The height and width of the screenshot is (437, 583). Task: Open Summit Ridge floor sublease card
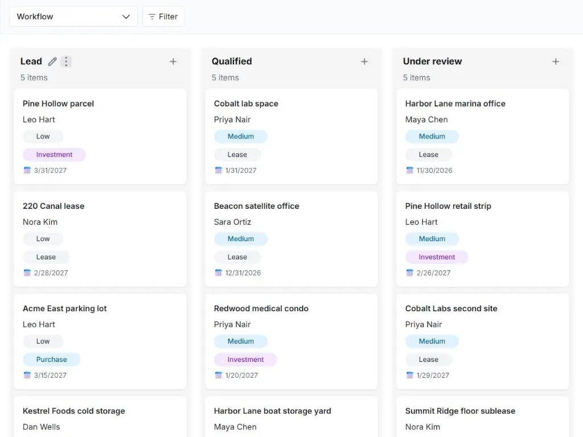(x=483, y=417)
